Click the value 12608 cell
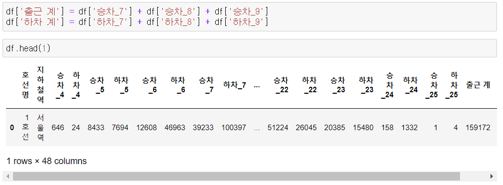The width and height of the screenshot is (503, 185). click(x=147, y=128)
